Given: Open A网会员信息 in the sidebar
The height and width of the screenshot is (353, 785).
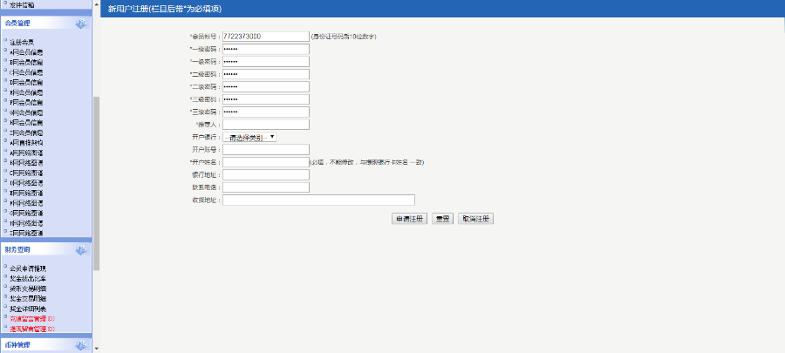Looking at the screenshot, I should [26, 52].
